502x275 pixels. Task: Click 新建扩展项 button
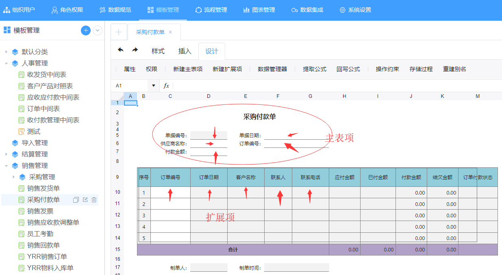(x=227, y=69)
